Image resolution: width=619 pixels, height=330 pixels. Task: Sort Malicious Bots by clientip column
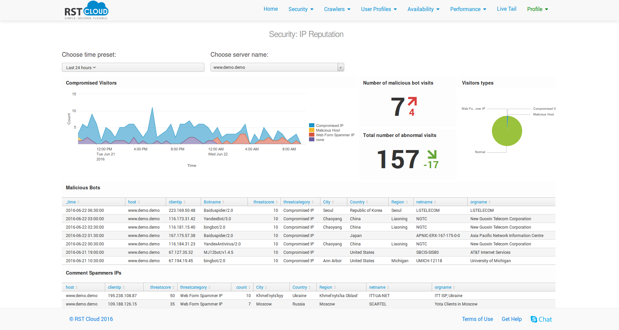tap(177, 202)
